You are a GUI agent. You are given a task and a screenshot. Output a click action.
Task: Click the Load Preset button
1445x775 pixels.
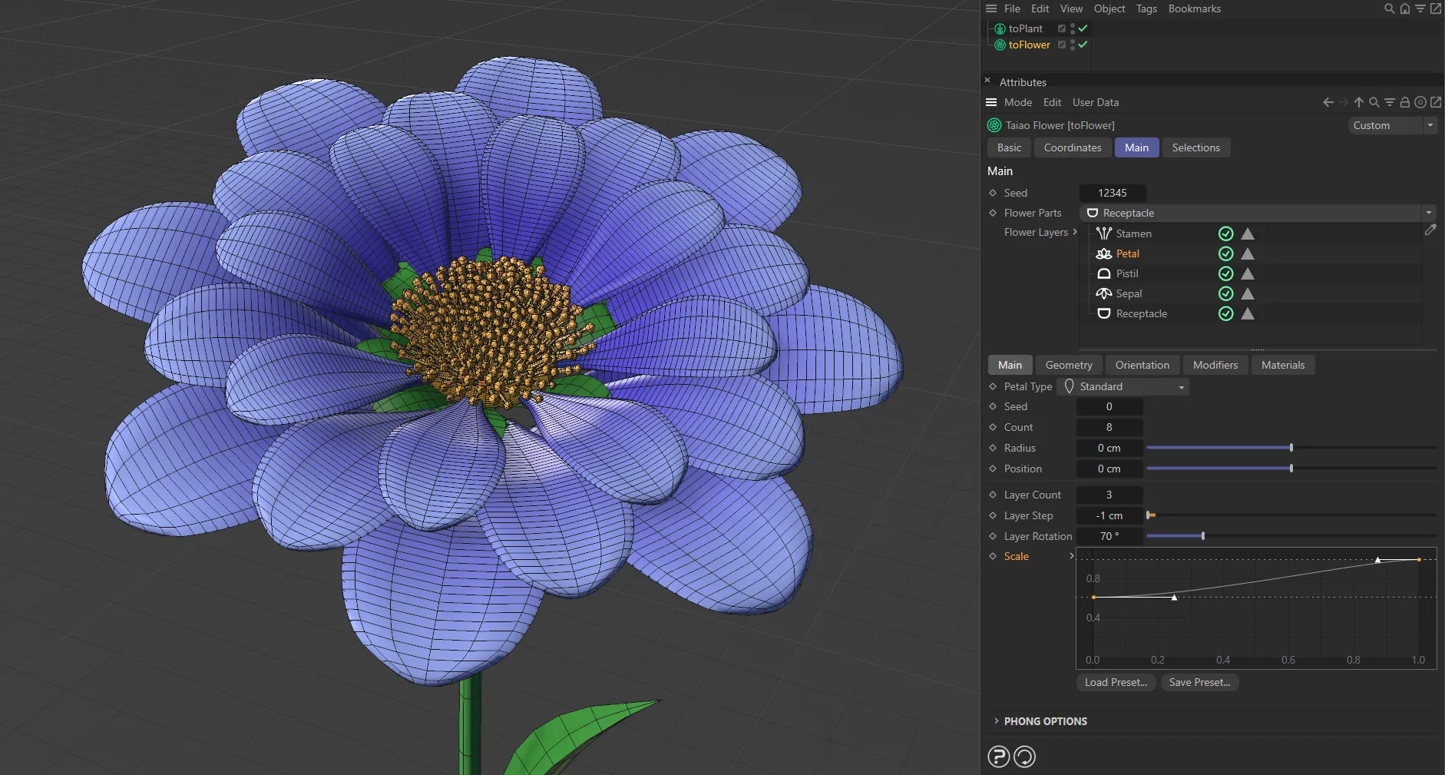1116,682
